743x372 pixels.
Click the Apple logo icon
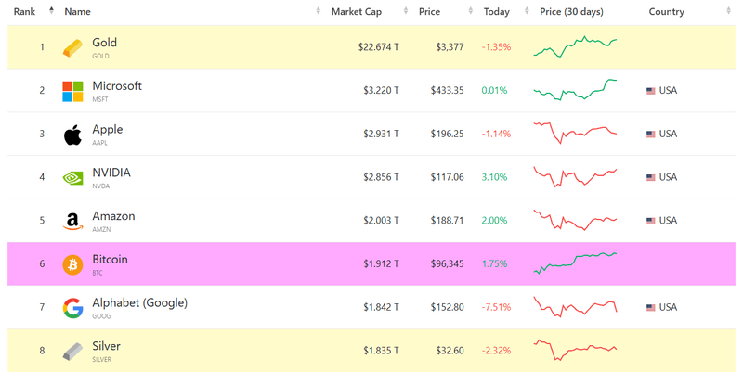click(x=72, y=135)
